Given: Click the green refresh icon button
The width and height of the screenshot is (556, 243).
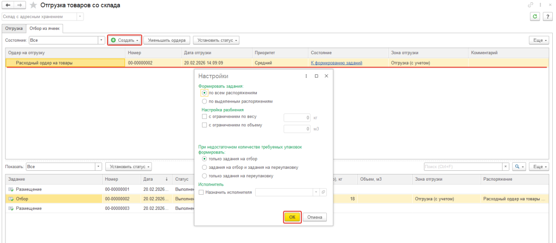Looking at the screenshot, I should 535,17.
